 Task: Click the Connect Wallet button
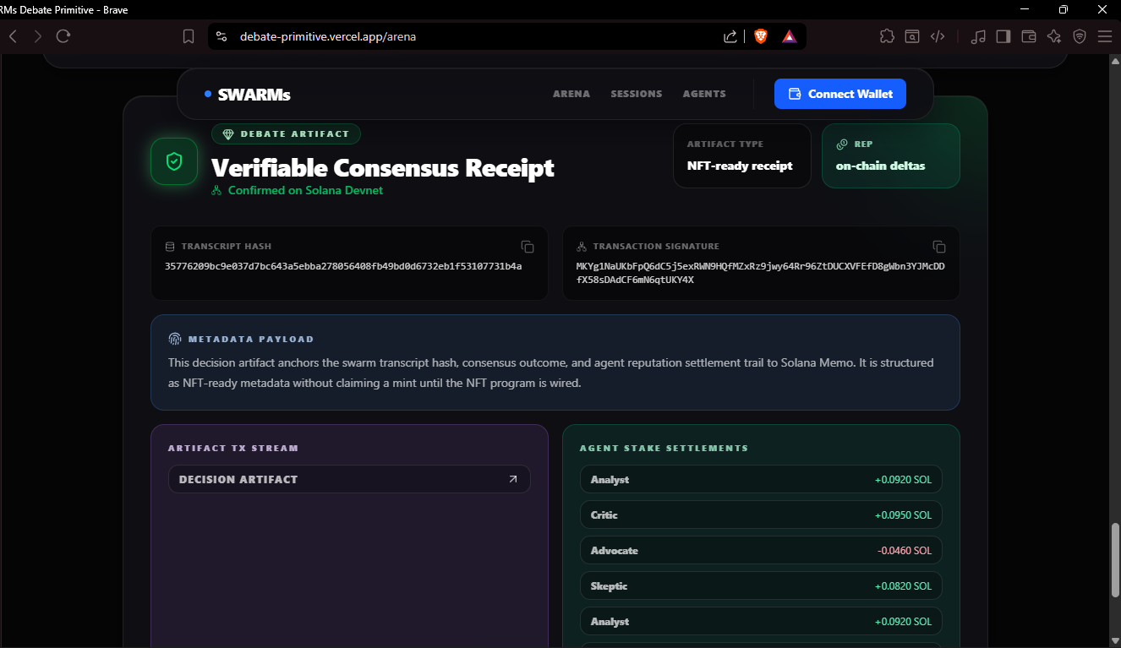click(840, 94)
